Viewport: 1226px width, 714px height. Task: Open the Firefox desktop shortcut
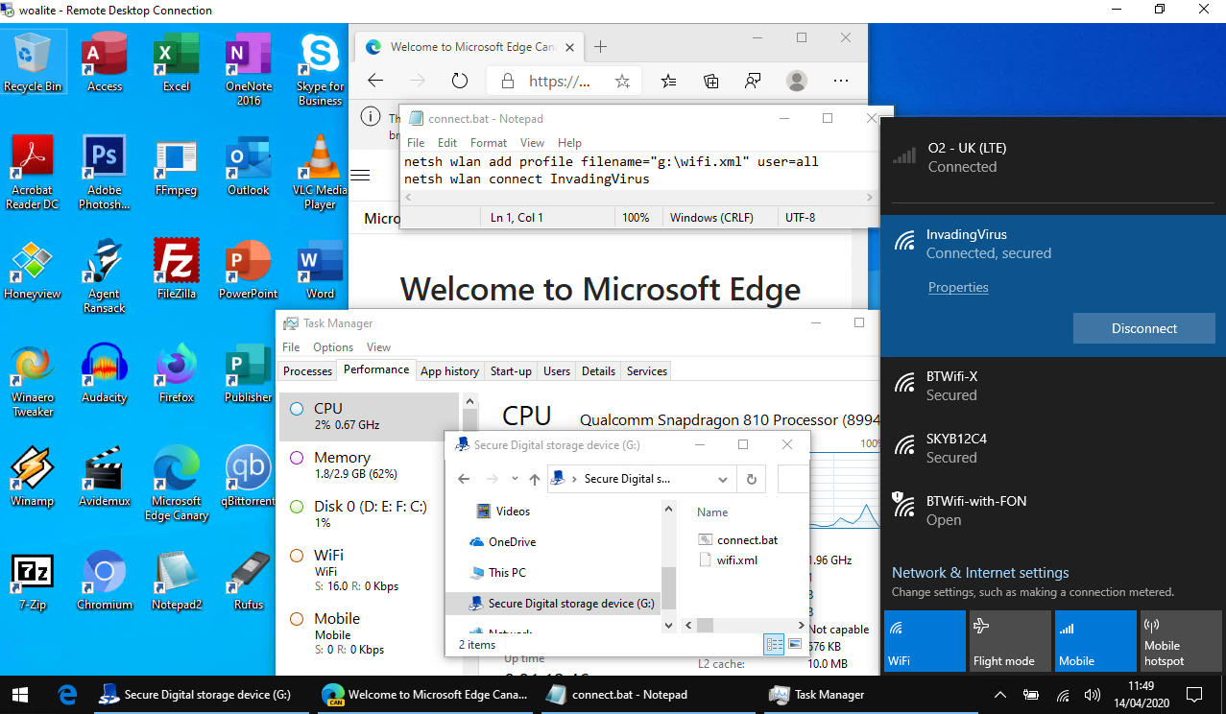point(177,373)
